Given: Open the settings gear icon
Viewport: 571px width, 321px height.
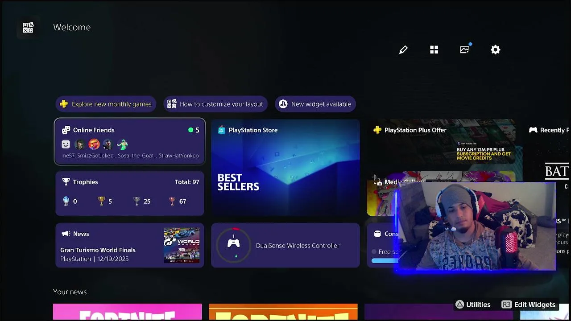Looking at the screenshot, I should pyautogui.click(x=496, y=49).
